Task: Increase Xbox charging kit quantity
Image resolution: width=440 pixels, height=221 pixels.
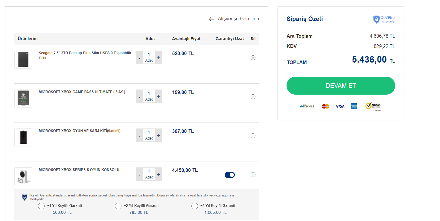Action: [x=158, y=136]
